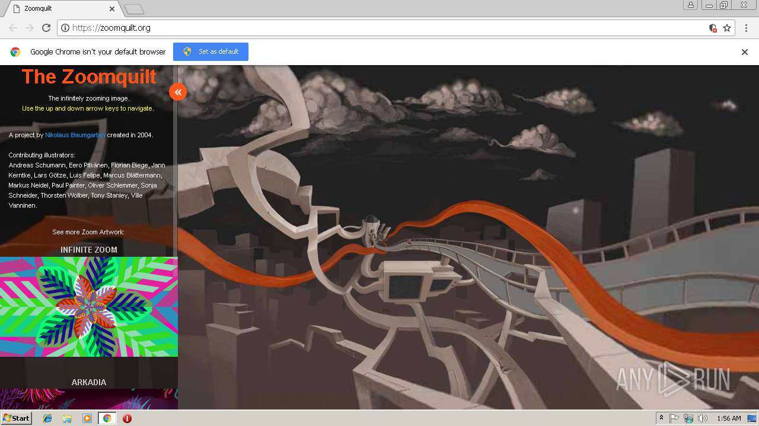Switch to Chrome in taskbar
Viewport: 759px width, 426px height.
tap(107, 418)
